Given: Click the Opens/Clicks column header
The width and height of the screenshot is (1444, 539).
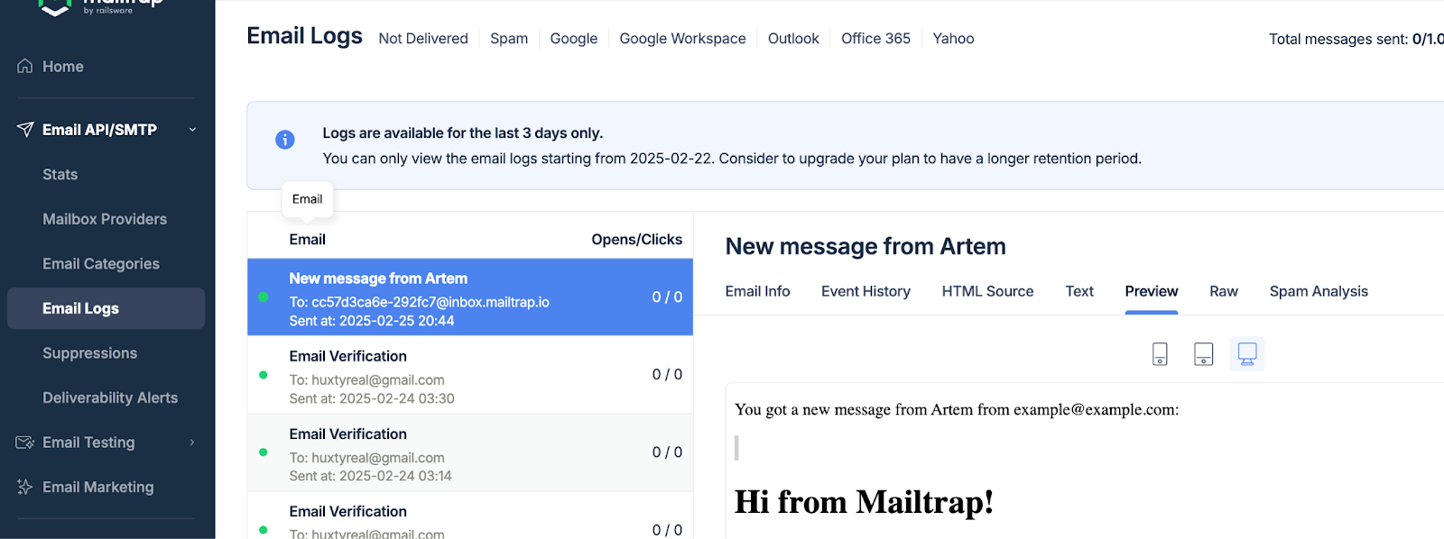Looking at the screenshot, I should pos(636,240).
